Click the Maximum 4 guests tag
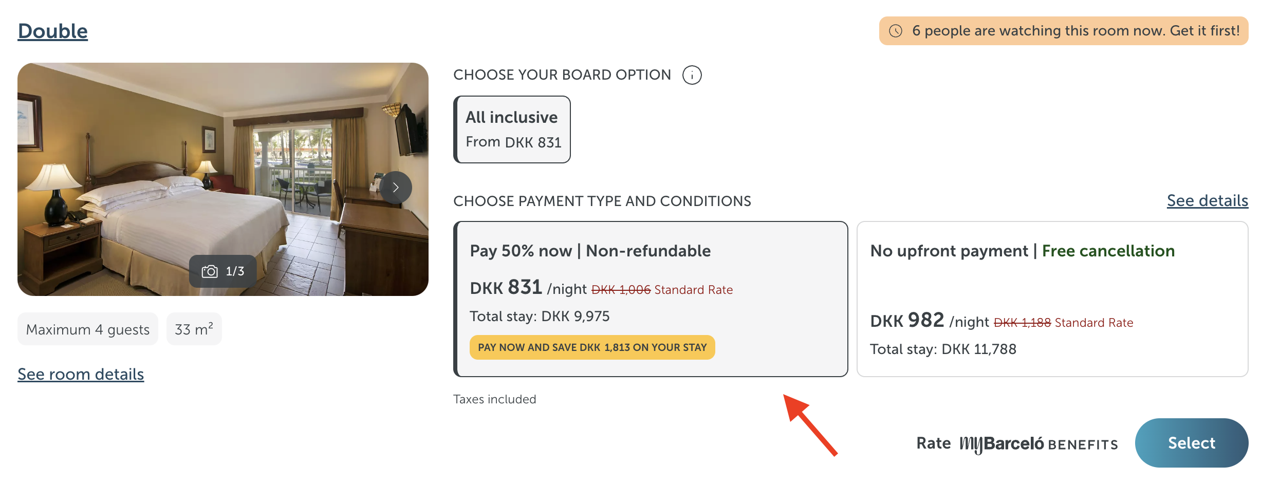This screenshot has height=483, width=1261. 88,329
